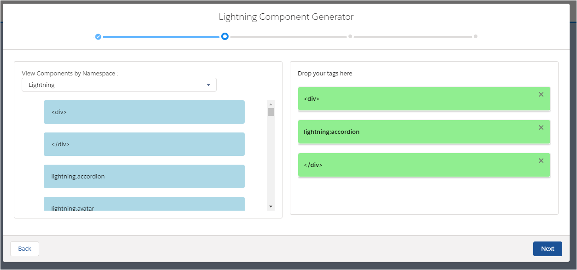Select the blue <div> component tile

click(144, 112)
